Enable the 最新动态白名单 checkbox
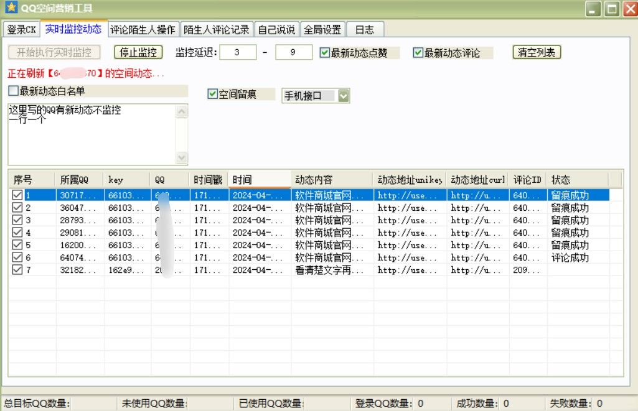The height and width of the screenshot is (411, 638). (14, 91)
